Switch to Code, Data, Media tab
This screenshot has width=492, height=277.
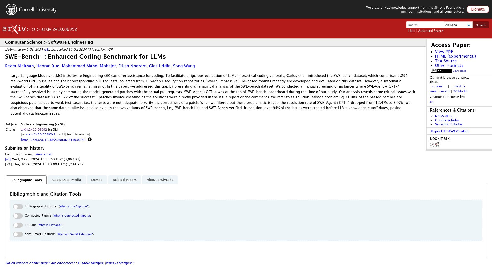67,180
